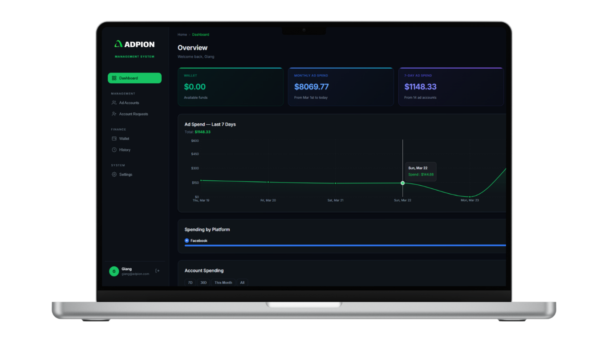The width and height of the screenshot is (608, 342).
Task: Choose the This Month filter
Action: (223, 283)
